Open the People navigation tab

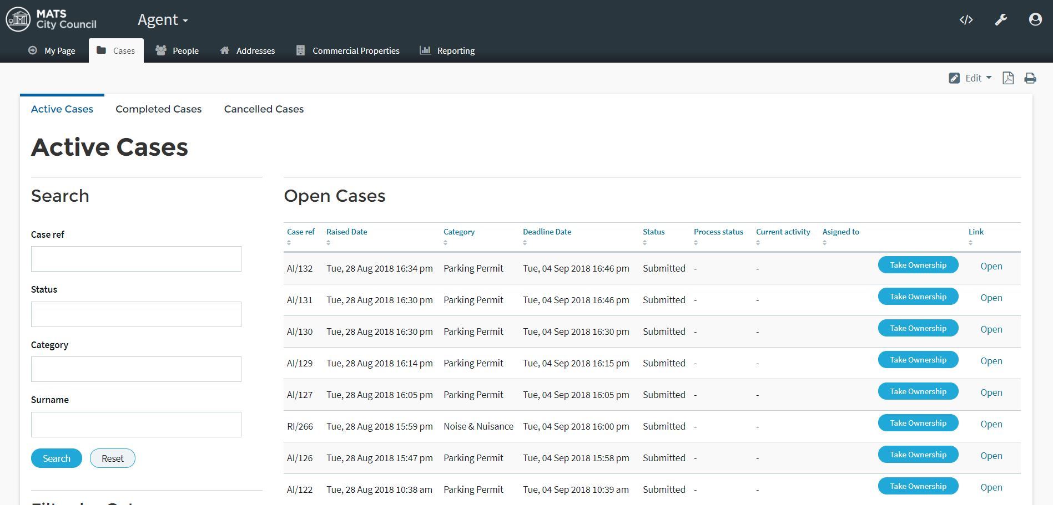coord(177,50)
